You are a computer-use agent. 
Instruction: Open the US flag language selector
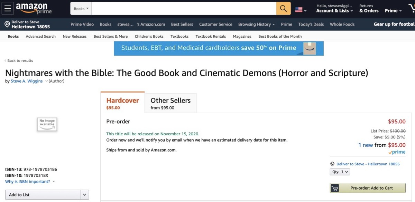point(301,10)
